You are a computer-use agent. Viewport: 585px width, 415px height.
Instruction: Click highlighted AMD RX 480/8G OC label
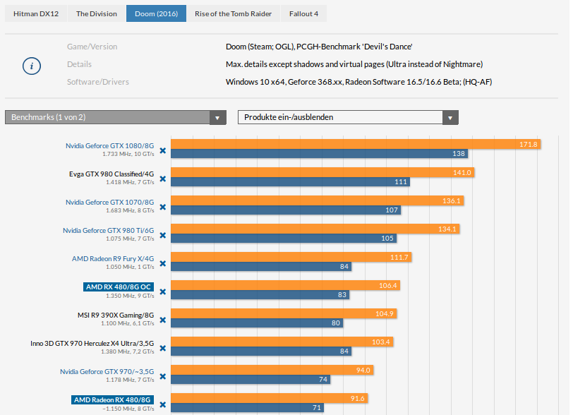(x=119, y=287)
